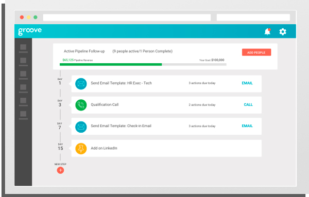This screenshot has height=197, width=309.
Task: Click the 'Active Pipeline Follow-up' title
Action: [84, 51]
